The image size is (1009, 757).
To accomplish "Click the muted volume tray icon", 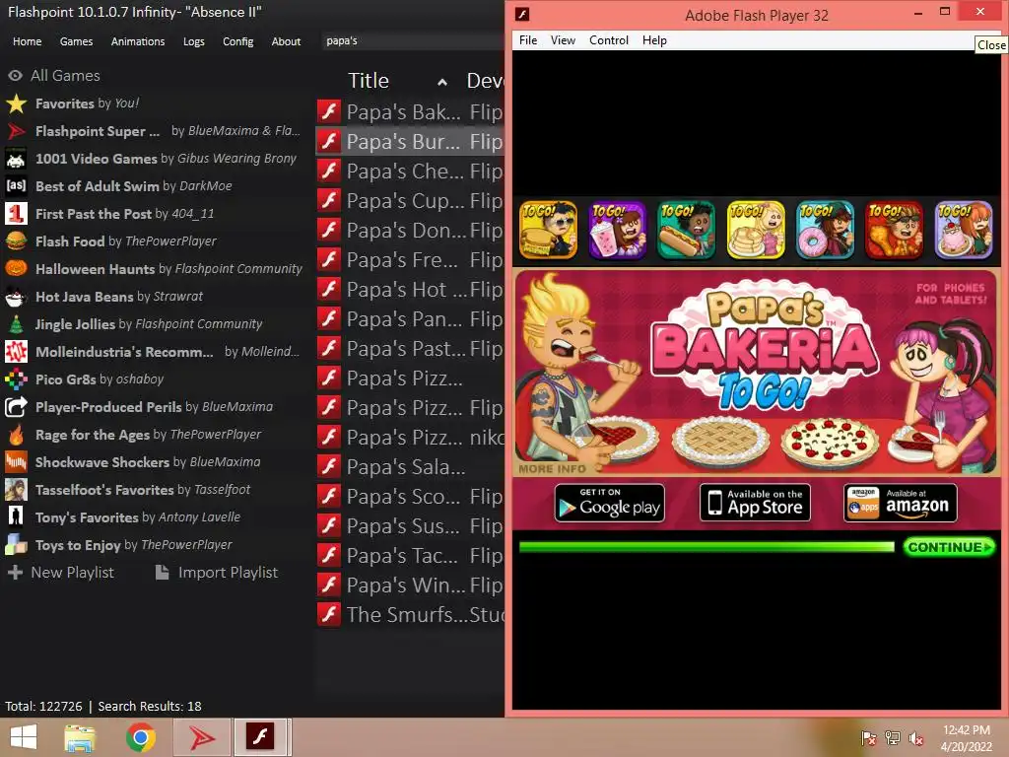I will [915, 738].
